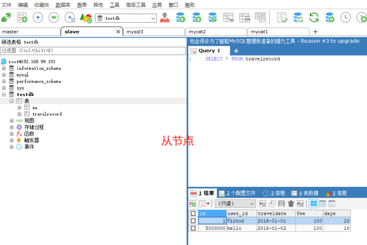The image size is (367, 245).
Task: Click the green circular refresh arrows icon
Action: click(314, 18)
